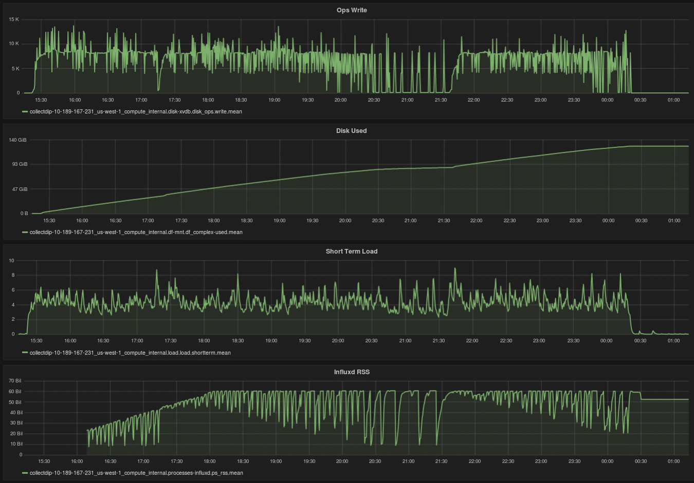This screenshot has height=483, width=694.
Task: Click the Influxd RSS legend color line icon
Action: (x=25, y=473)
